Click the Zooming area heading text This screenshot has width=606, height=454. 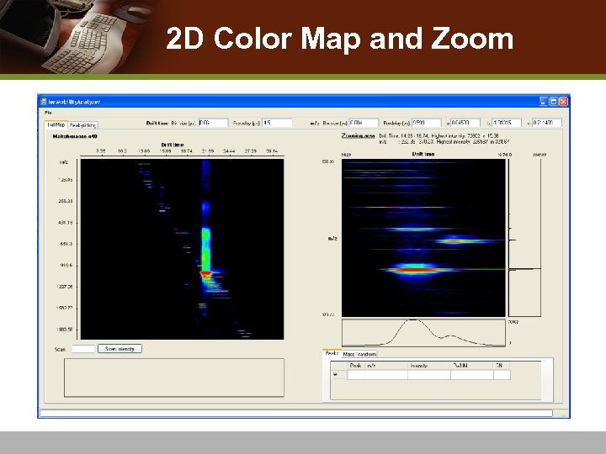tap(358, 136)
